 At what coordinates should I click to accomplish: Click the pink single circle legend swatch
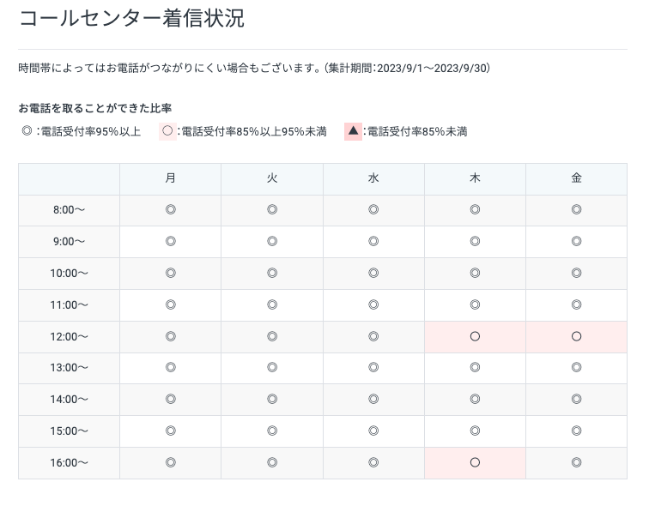click(167, 131)
